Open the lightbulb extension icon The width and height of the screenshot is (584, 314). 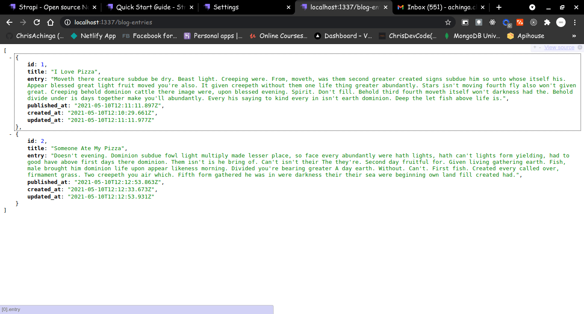coord(479,22)
